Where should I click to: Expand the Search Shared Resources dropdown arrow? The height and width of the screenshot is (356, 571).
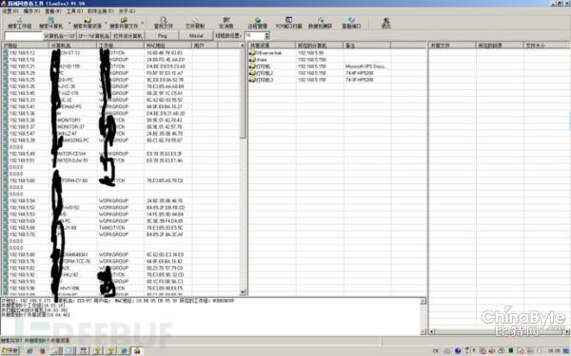click(106, 23)
